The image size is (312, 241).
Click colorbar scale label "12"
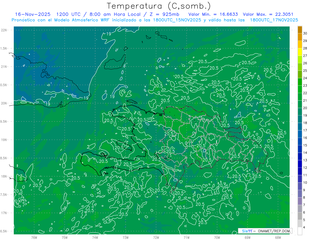(x=305, y=168)
